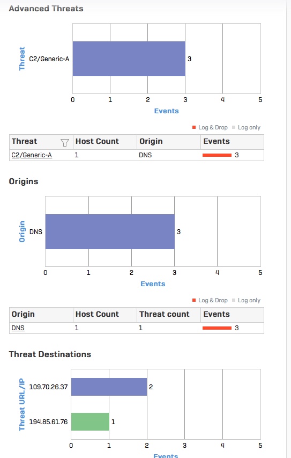Select the blue 109.70.26.37 bar

pos(109,387)
